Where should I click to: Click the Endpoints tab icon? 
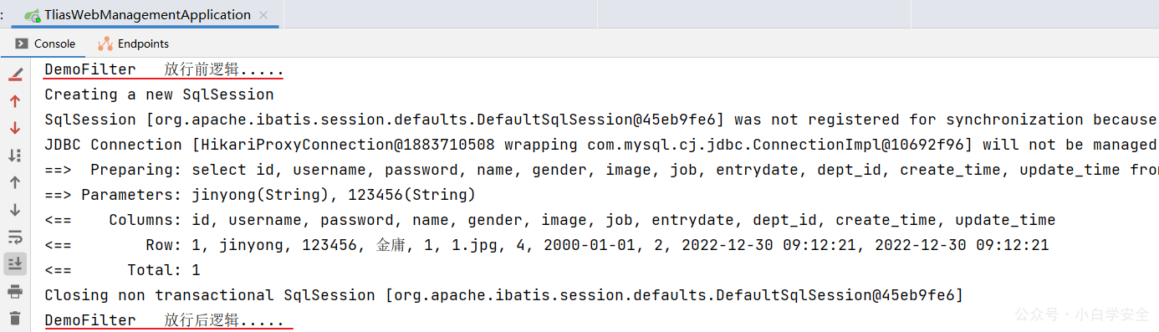point(105,43)
